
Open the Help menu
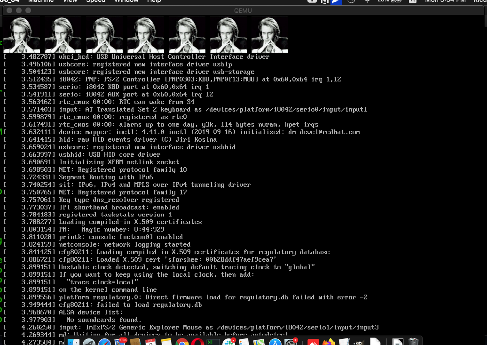point(154,1)
